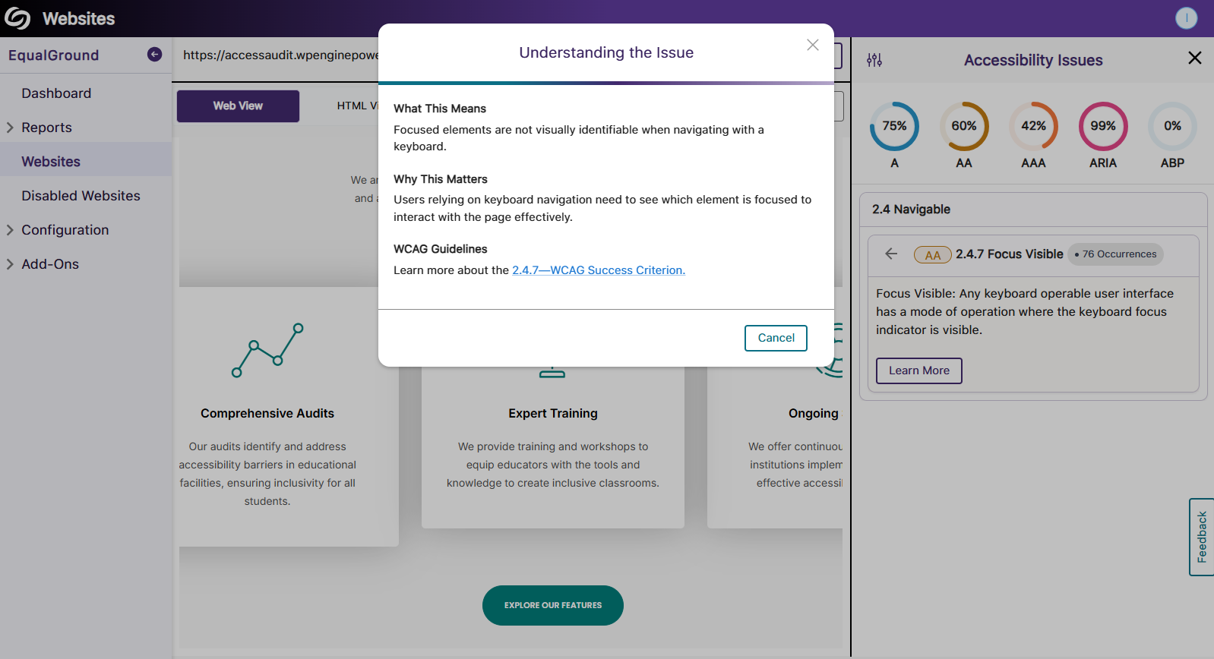Click the Learn More button
Viewport: 1214px width, 659px height.
[918, 370]
